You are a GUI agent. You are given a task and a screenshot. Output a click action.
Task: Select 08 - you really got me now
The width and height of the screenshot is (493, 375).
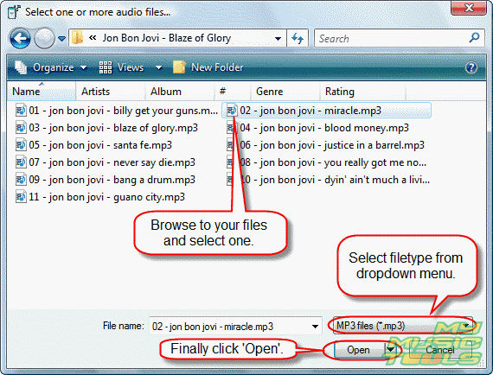tap(326, 162)
